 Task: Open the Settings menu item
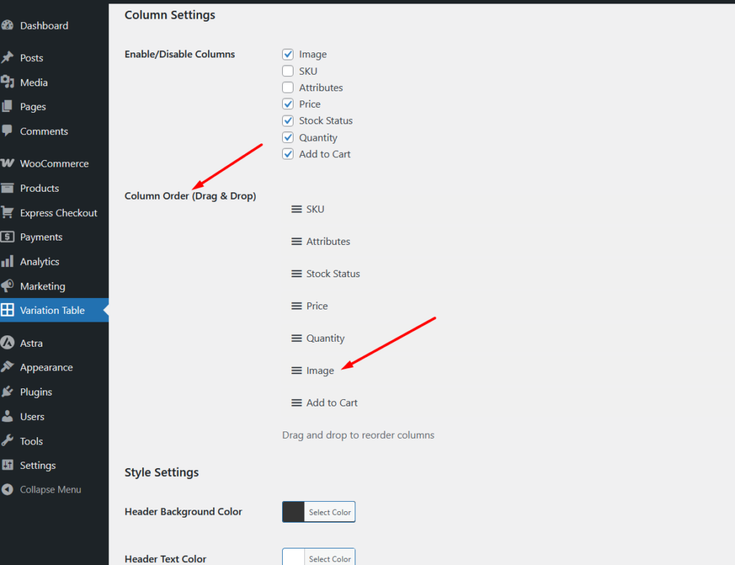point(37,465)
